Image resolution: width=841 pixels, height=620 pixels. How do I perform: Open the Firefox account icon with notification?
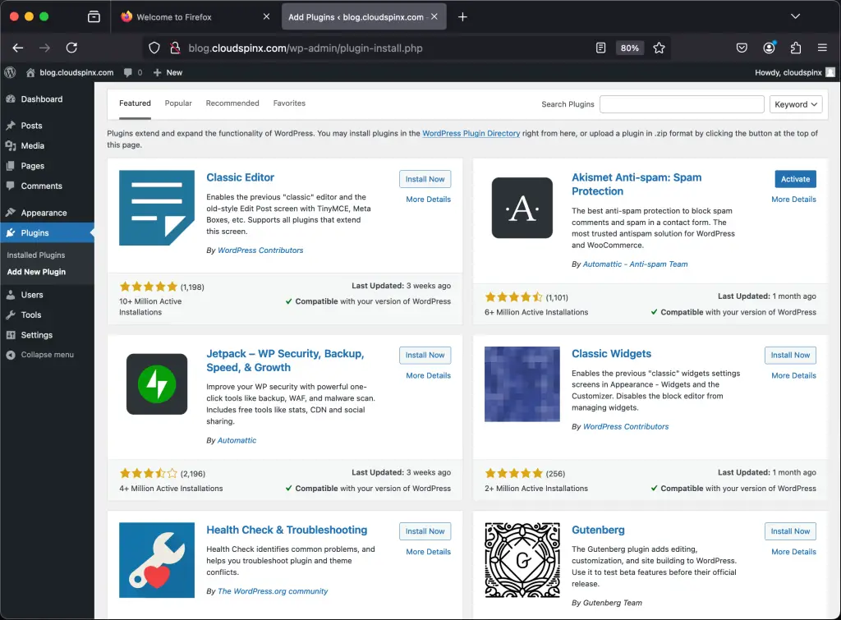(769, 48)
